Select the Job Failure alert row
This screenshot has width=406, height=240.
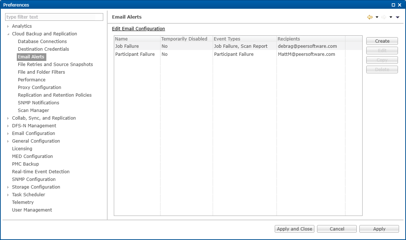pyautogui.click(x=238, y=46)
